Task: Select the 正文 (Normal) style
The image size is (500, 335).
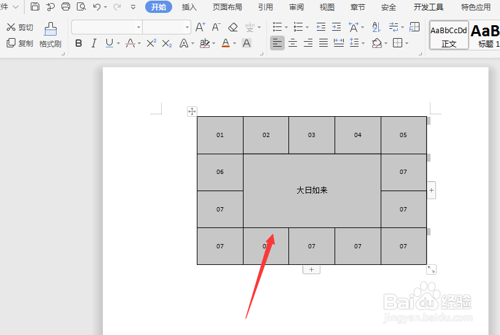Action: tap(449, 35)
